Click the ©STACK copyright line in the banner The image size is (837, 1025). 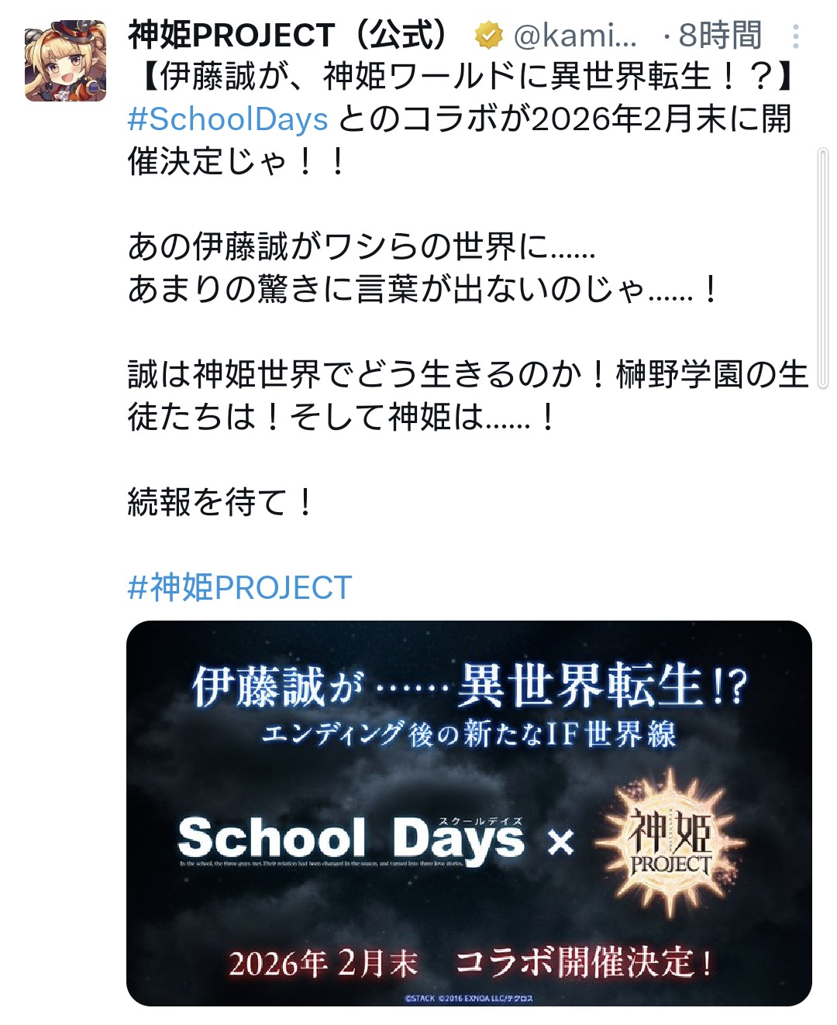pyautogui.click(x=469, y=999)
